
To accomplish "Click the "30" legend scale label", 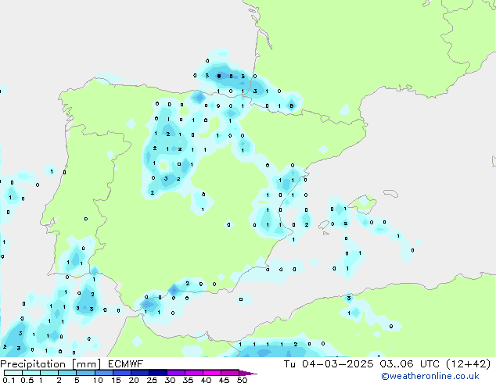I will (x=170, y=380).
